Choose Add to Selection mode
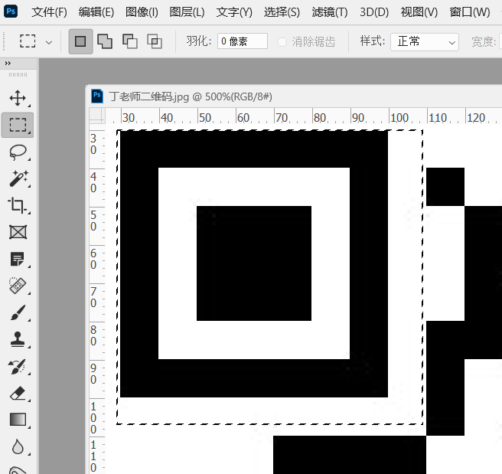This screenshot has height=474, width=502. tap(105, 41)
